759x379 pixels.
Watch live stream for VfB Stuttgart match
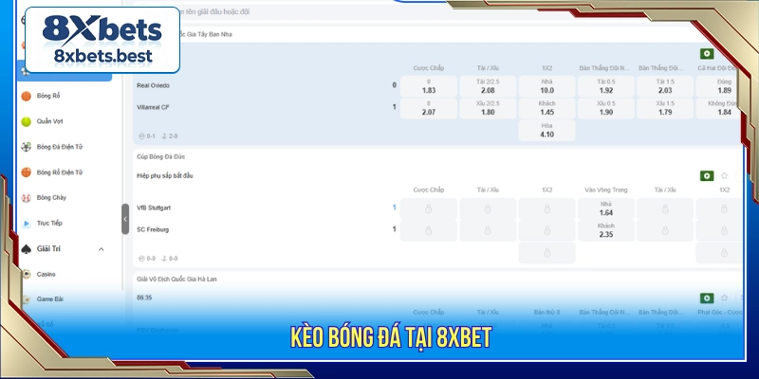707,176
